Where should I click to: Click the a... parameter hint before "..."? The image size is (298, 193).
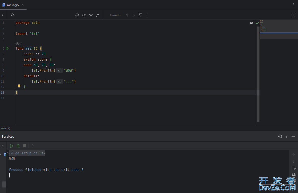point(60,81)
